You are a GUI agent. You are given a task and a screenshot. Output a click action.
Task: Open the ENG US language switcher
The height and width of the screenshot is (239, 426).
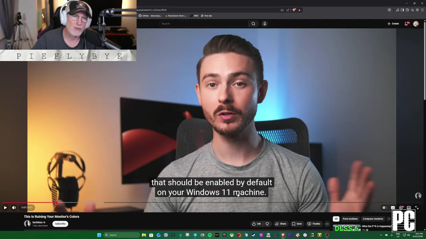(398, 235)
